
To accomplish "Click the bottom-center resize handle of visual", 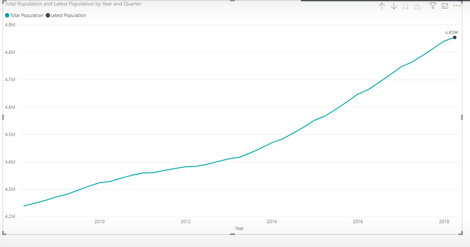I will [x=232, y=234].
